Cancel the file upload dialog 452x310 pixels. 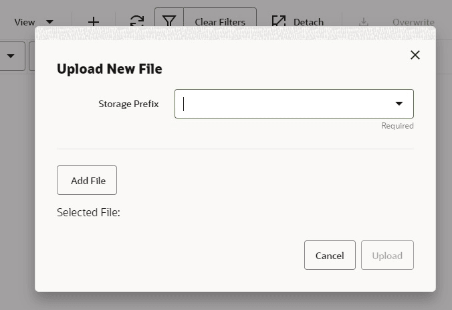coord(330,255)
